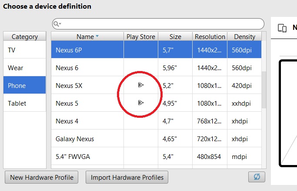Viewport: 297px width, 191px height.
Task: Click Play Store icon in Nexus 5X row
Action: 140,85
